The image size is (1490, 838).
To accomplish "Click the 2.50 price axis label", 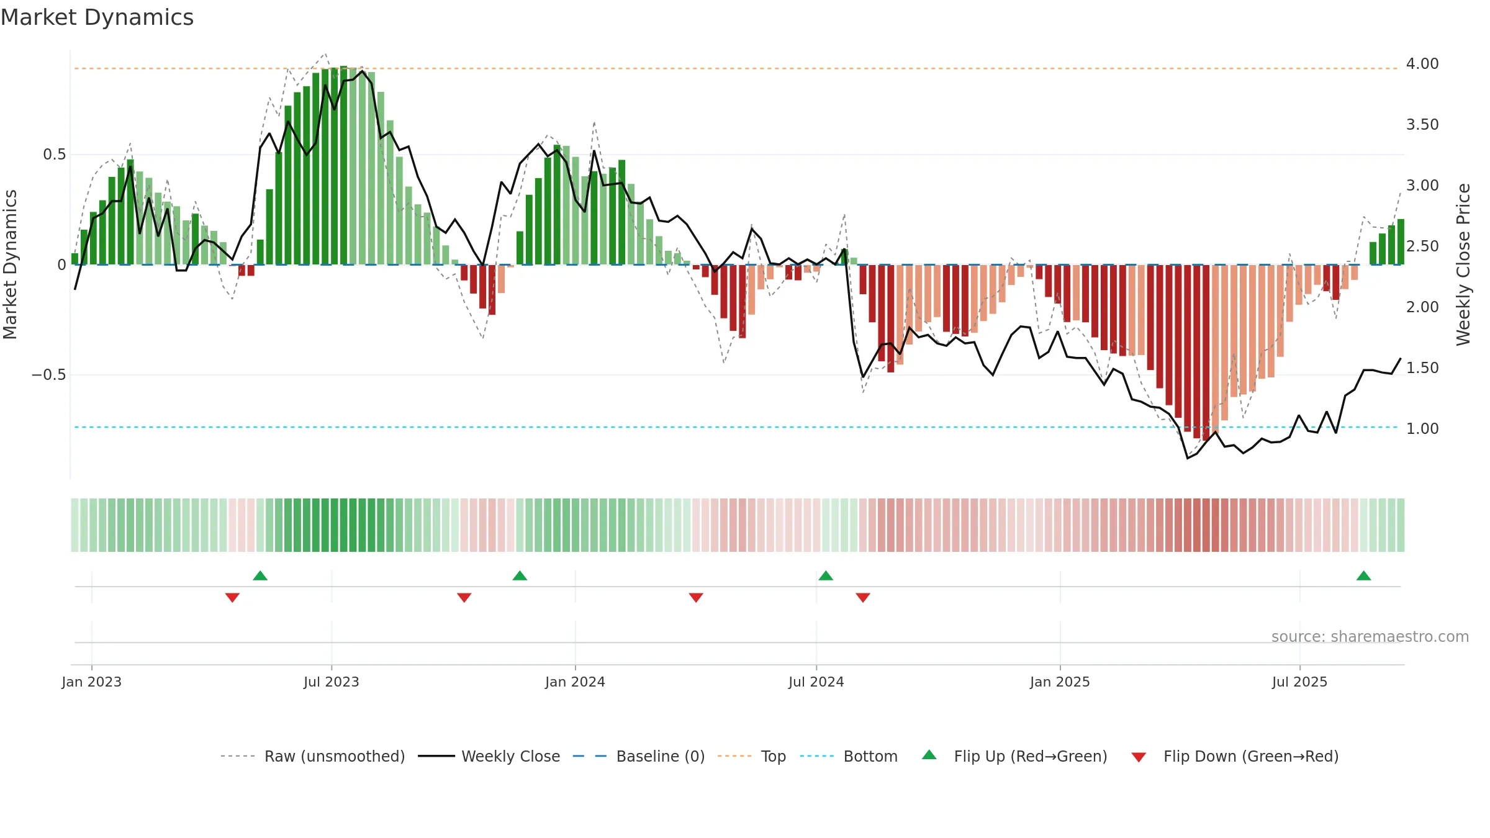I will [1422, 246].
